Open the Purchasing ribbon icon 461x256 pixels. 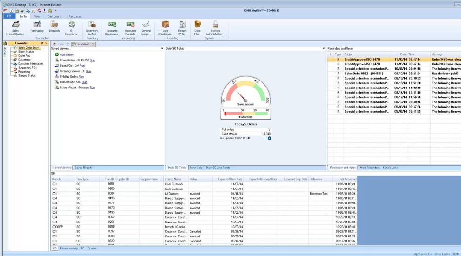[37, 27]
